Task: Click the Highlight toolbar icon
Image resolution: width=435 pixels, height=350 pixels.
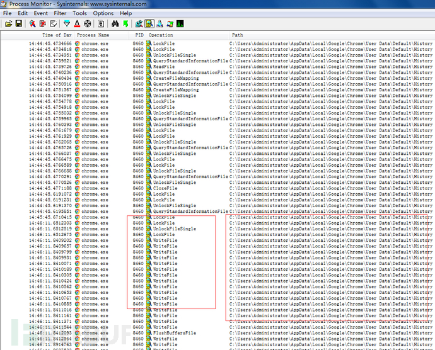Action: [76, 23]
